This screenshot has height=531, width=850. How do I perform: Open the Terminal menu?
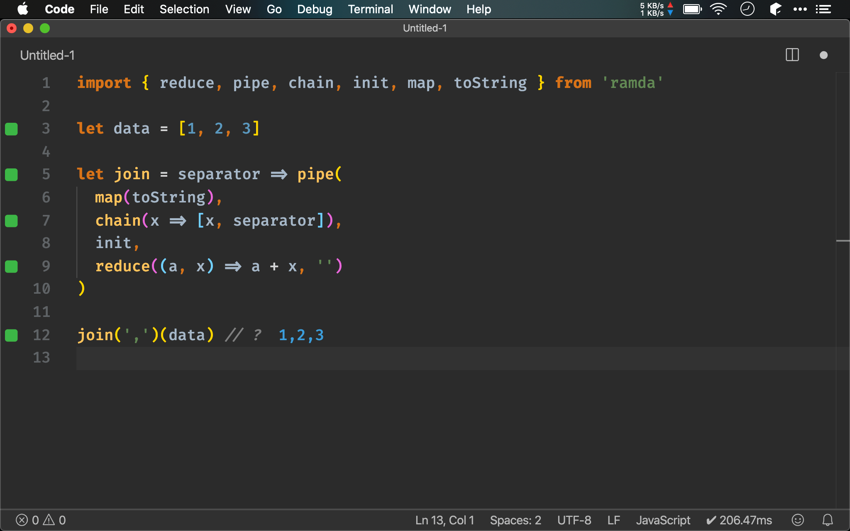370,9
